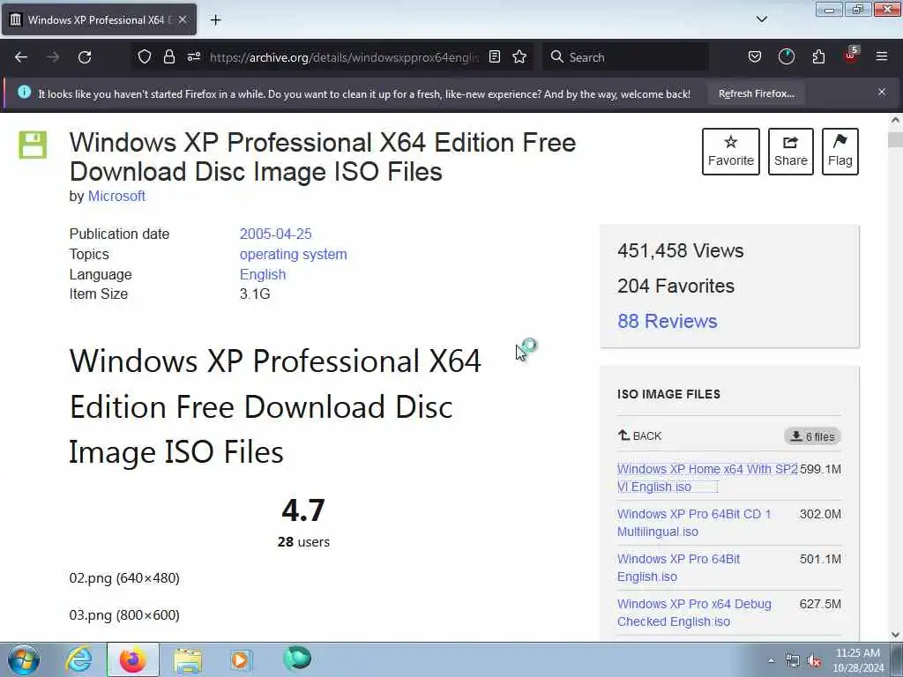Show hidden system tray icons arrow

coord(771,660)
